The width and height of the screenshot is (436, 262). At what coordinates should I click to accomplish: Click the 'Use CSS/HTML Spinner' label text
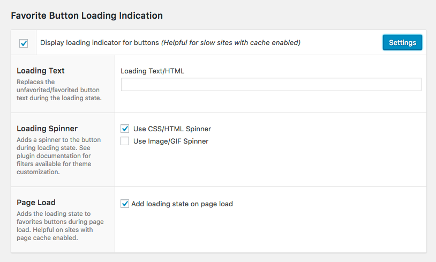tap(172, 129)
